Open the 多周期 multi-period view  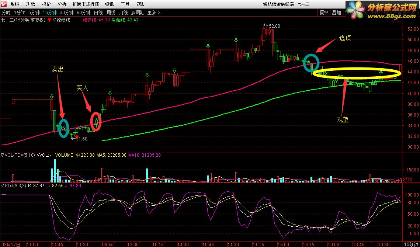(x=138, y=13)
